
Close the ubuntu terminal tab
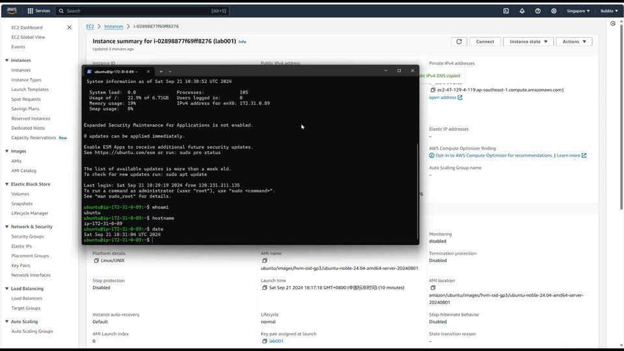148,71
